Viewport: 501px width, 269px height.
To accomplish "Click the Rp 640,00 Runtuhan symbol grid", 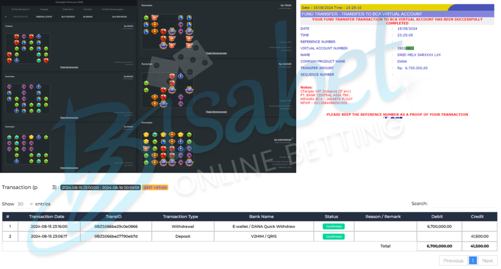I will (28, 149).
